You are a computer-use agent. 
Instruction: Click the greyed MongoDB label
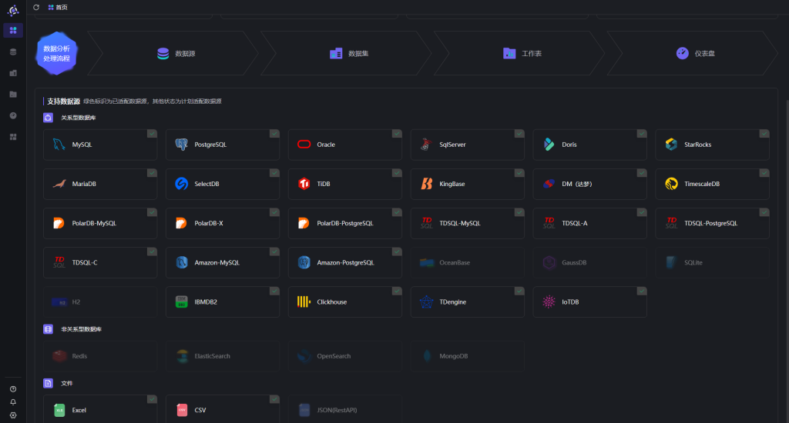(453, 356)
